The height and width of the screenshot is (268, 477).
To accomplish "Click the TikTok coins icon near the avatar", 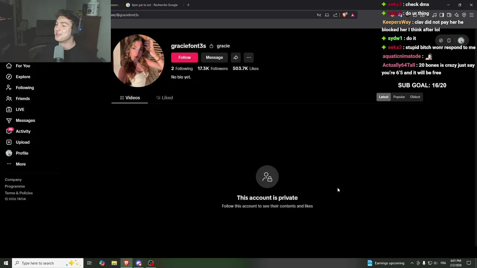I will pos(441,41).
